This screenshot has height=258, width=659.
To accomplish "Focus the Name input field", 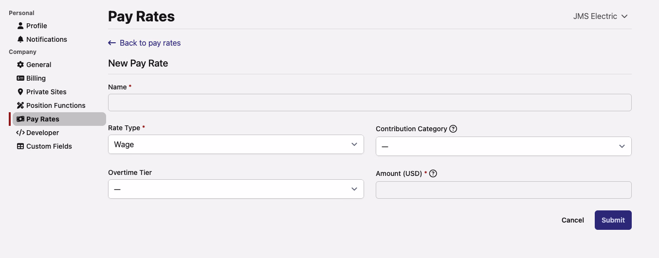I will [369, 103].
